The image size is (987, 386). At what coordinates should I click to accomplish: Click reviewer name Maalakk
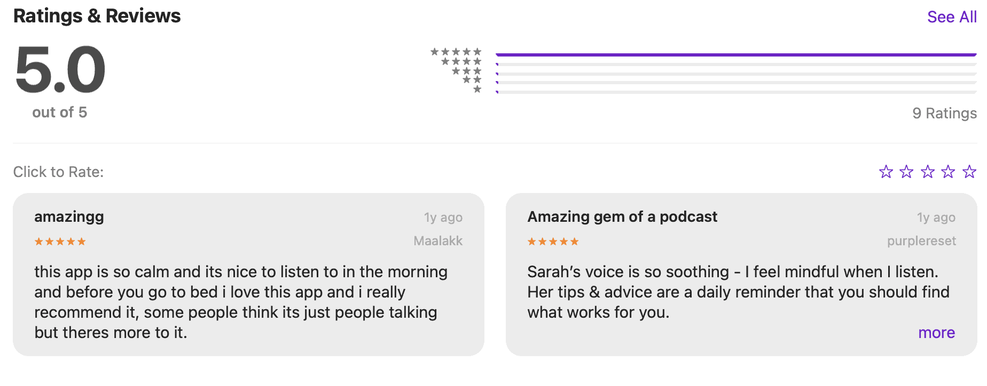[x=438, y=241]
